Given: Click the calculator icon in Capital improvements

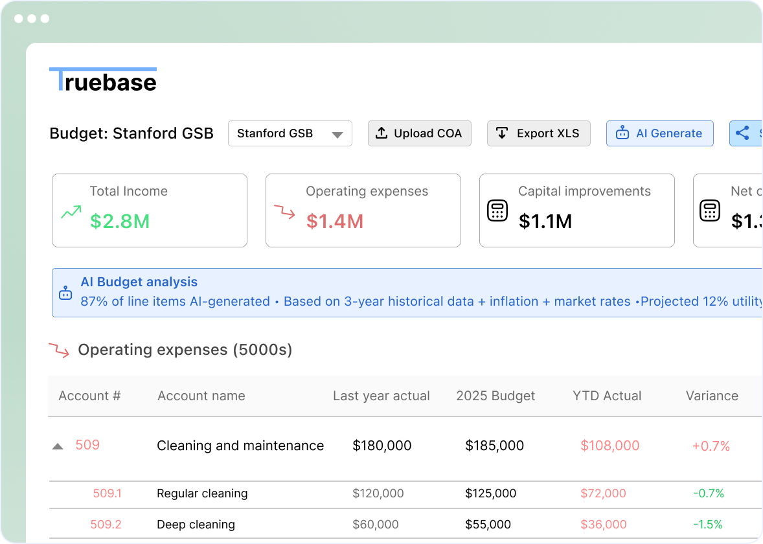Looking at the screenshot, I should [x=497, y=210].
